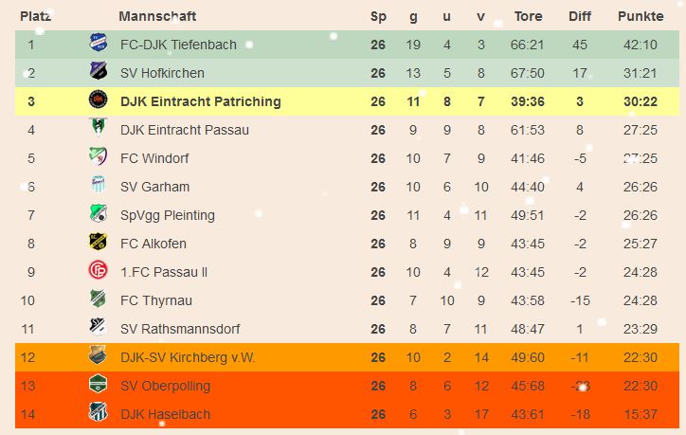Image resolution: width=686 pixels, height=435 pixels.
Task: Click the FC Thyrnau crest icon
Action: click(x=98, y=299)
